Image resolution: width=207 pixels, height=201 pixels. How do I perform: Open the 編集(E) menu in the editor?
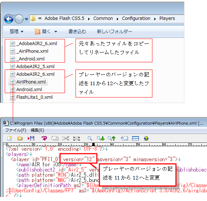click(x=37, y=130)
